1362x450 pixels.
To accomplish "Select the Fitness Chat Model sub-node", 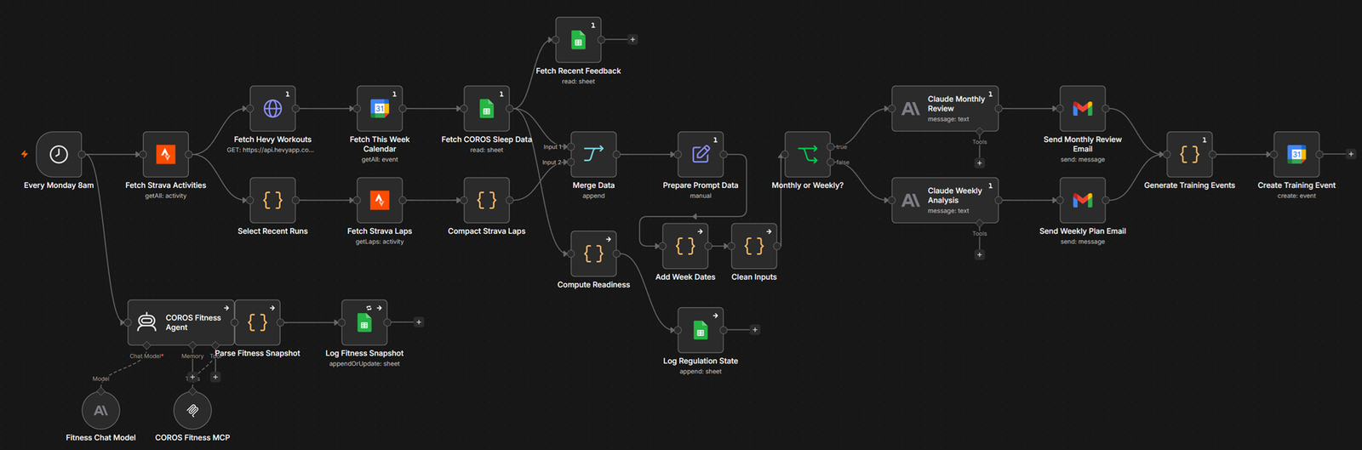I will 100,411.
